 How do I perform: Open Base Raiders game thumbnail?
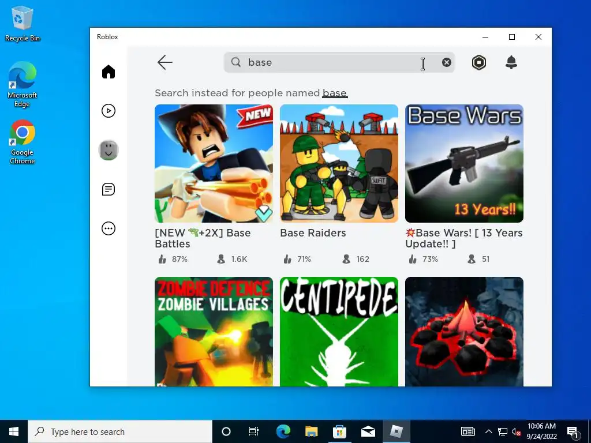pyautogui.click(x=339, y=163)
